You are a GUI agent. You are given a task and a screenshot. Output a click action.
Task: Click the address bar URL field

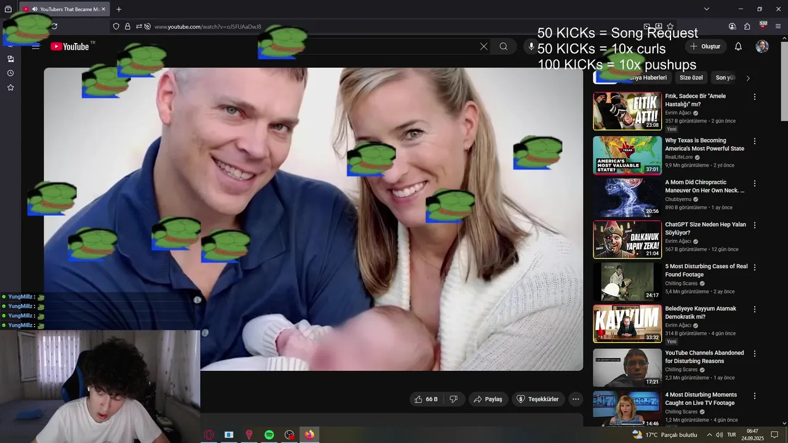pyautogui.click(x=394, y=26)
